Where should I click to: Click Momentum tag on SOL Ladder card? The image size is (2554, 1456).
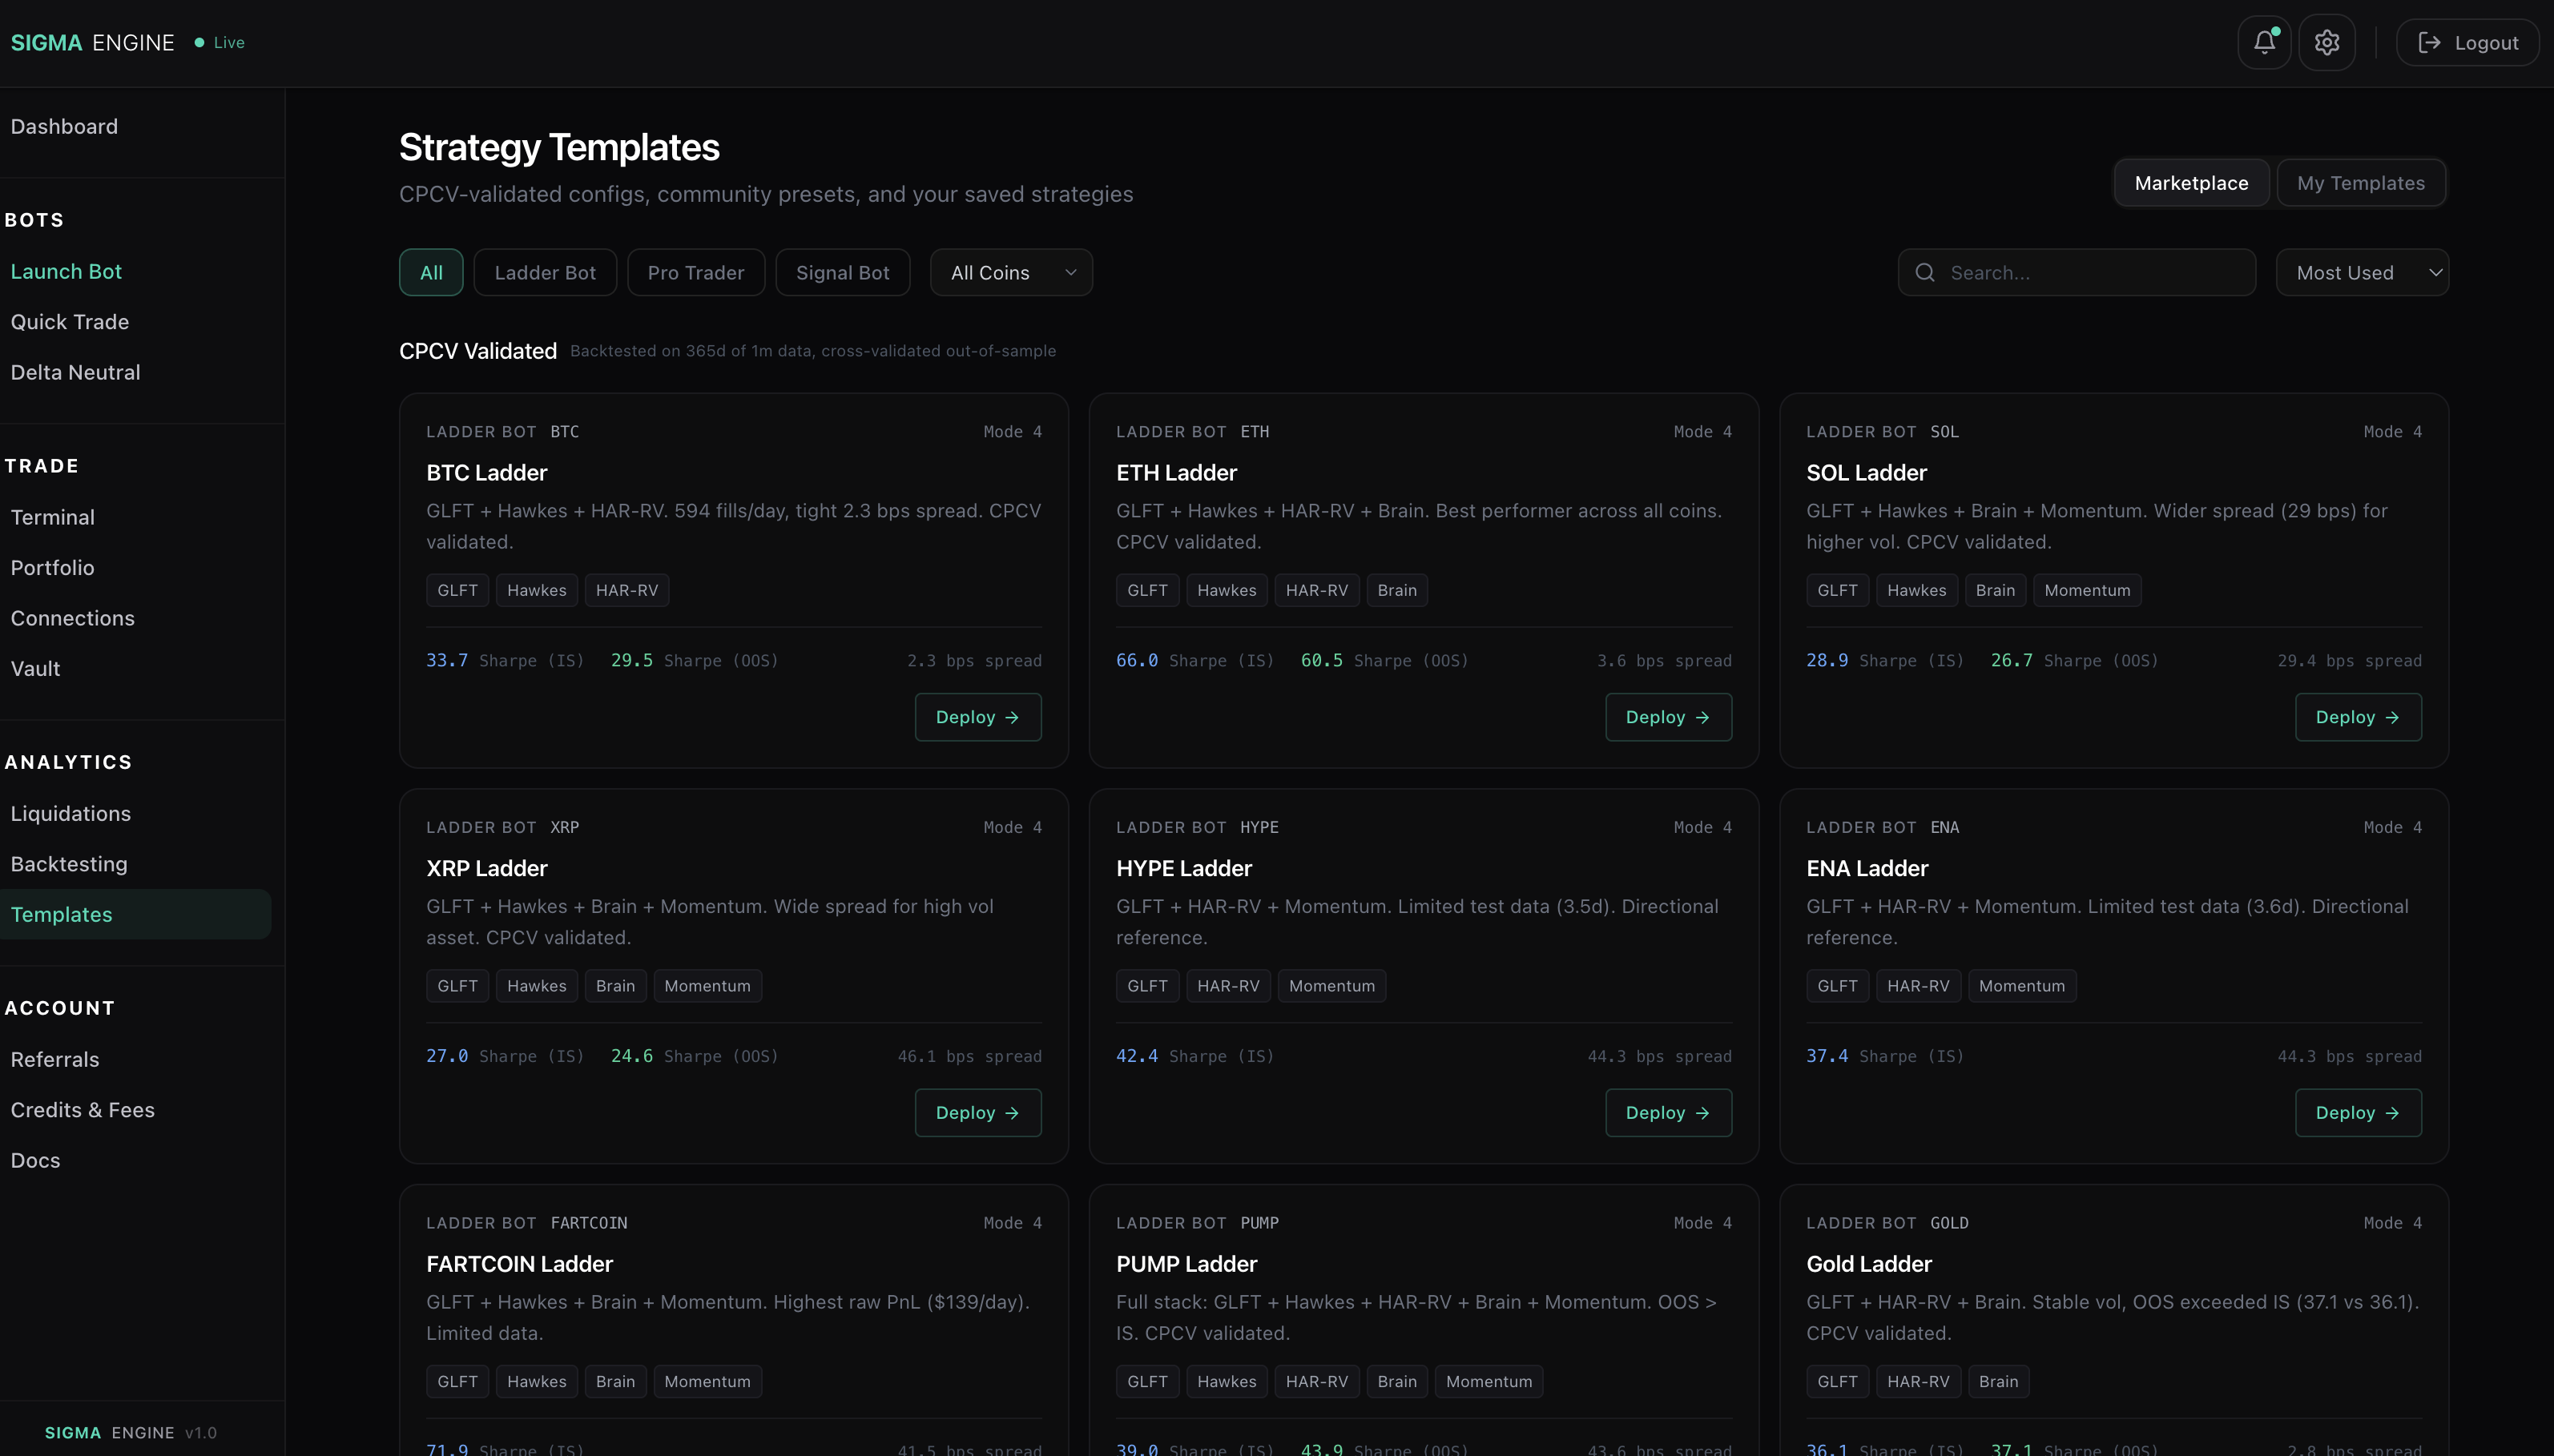coord(2087,590)
